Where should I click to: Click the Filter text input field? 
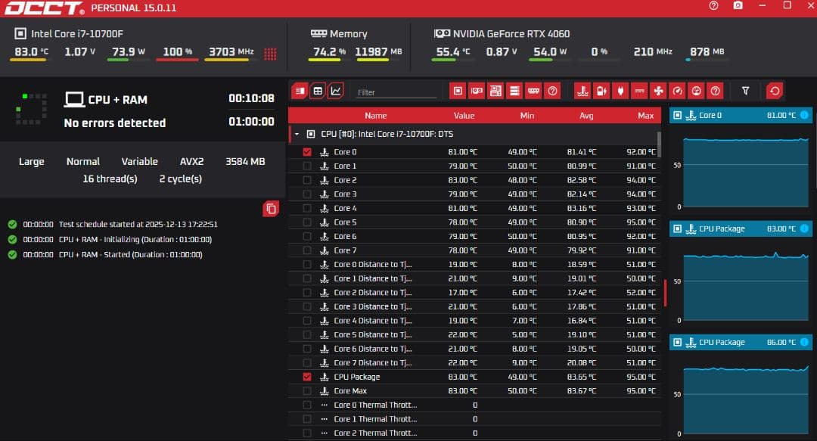click(396, 92)
